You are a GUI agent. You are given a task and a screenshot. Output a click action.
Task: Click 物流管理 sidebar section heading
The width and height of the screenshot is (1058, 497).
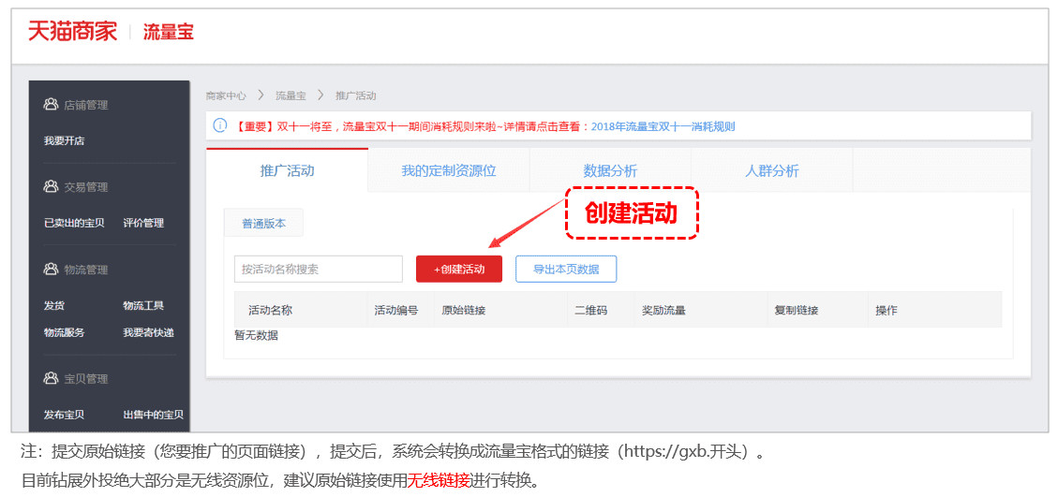coord(85,270)
